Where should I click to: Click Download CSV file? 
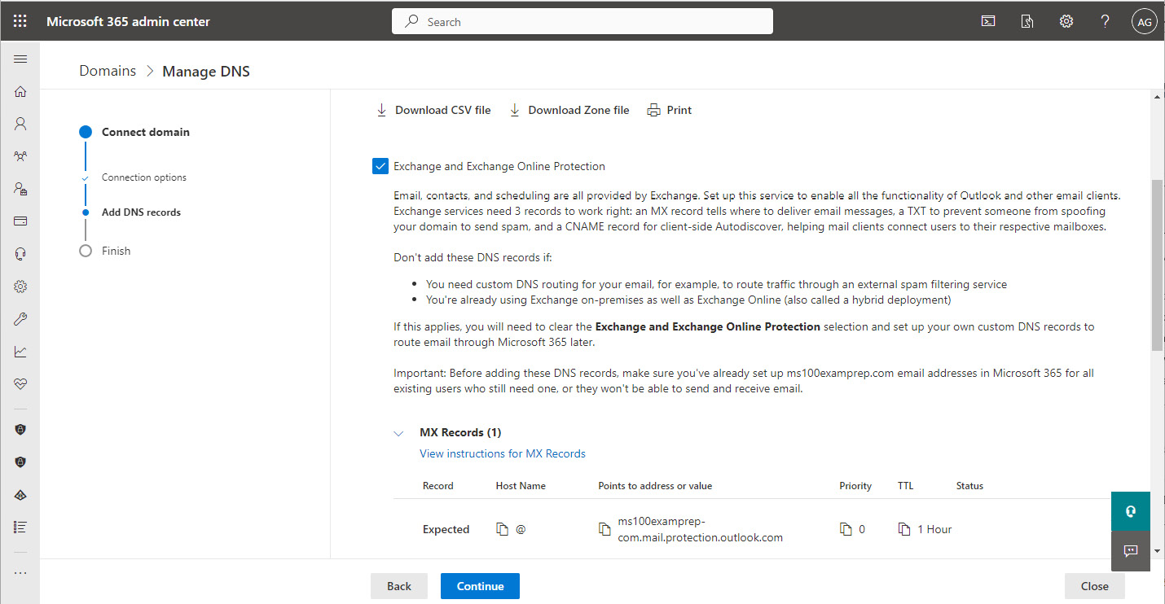pos(433,110)
